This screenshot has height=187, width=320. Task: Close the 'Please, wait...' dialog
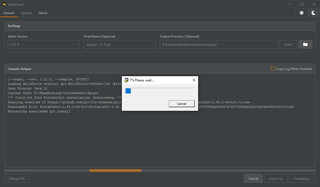(x=194, y=80)
